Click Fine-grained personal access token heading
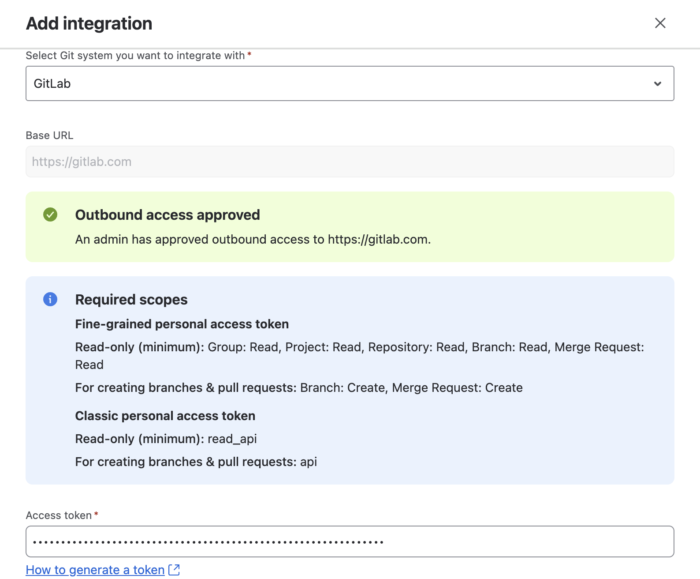This screenshot has width=700, height=579. 182,324
